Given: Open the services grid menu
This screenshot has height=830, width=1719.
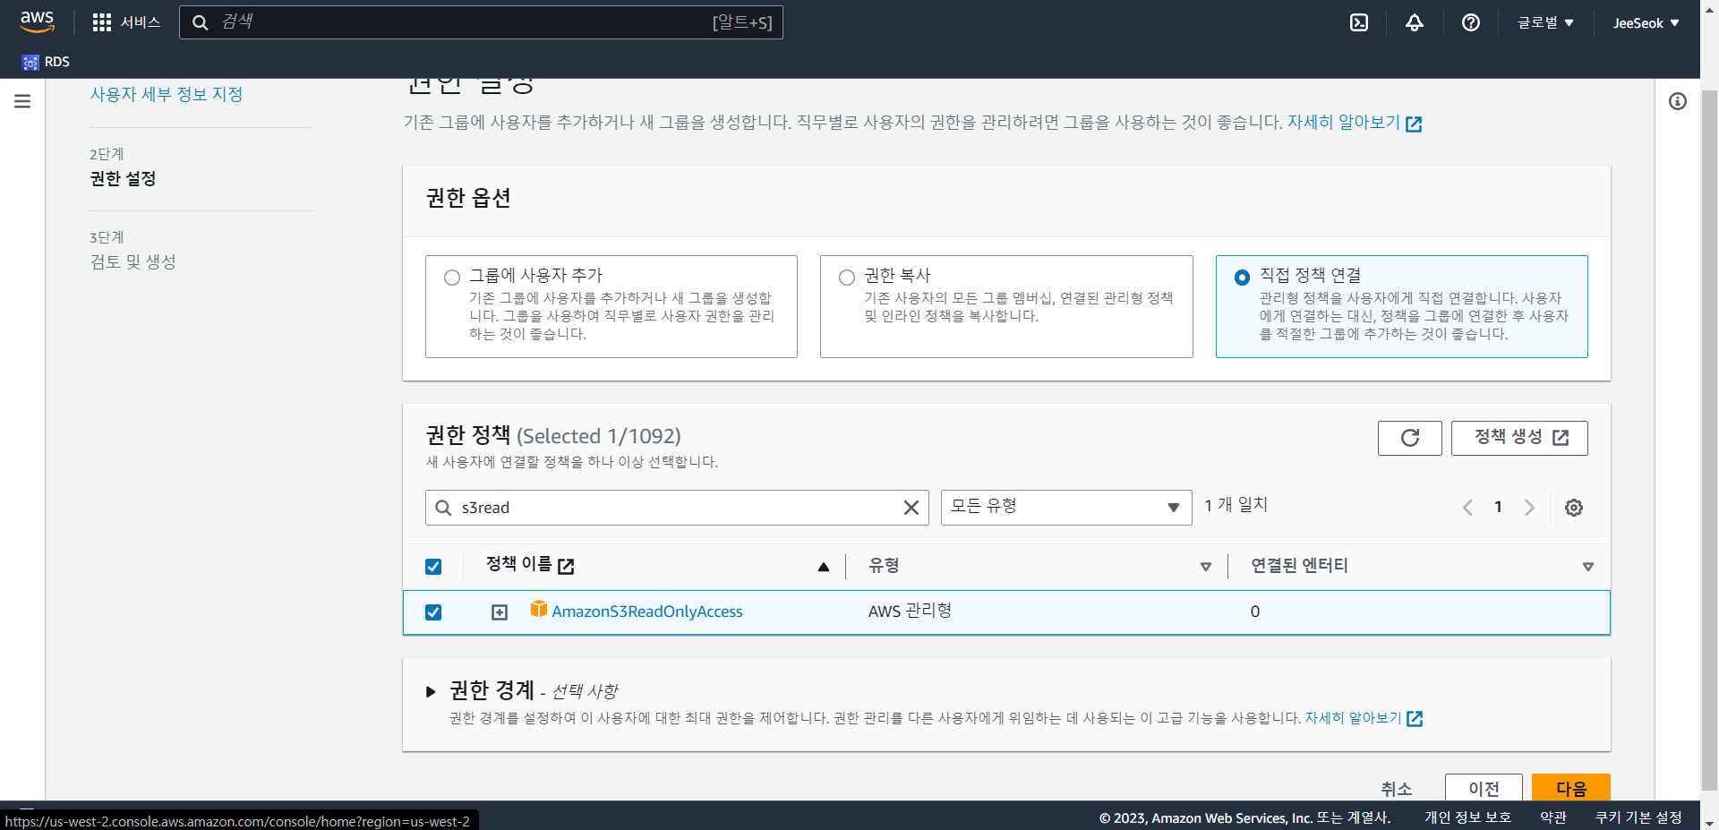Looking at the screenshot, I should click(x=102, y=22).
